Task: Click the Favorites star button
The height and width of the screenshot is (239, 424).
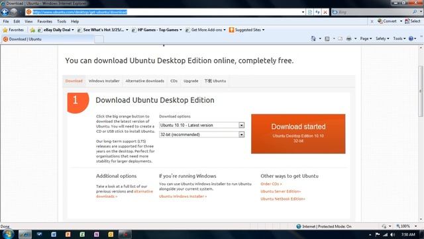Action: [x=13, y=30]
